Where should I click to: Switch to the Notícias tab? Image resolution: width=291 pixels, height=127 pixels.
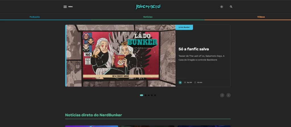[x=148, y=17]
